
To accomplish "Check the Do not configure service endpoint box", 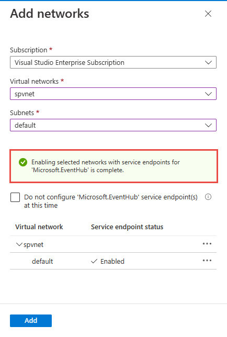I will 15,197.
